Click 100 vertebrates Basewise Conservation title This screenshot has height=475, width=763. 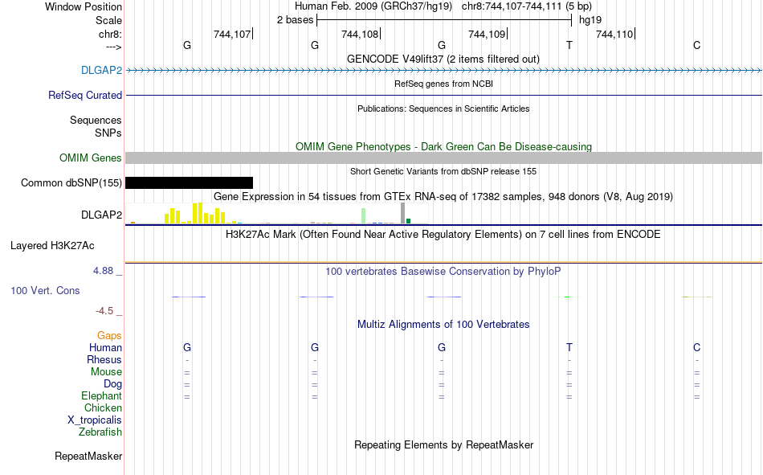(443, 272)
